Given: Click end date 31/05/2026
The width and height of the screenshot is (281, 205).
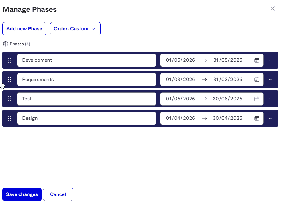Looking at the screenshot, I should point(228,60).
